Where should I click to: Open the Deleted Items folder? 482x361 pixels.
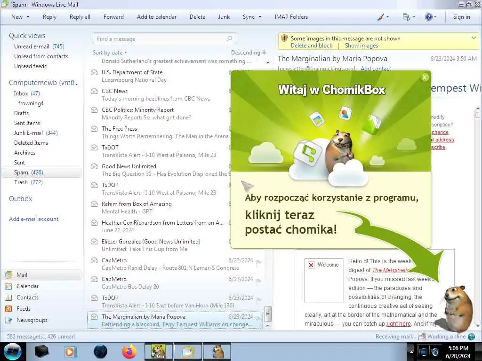tap(31, 143)
